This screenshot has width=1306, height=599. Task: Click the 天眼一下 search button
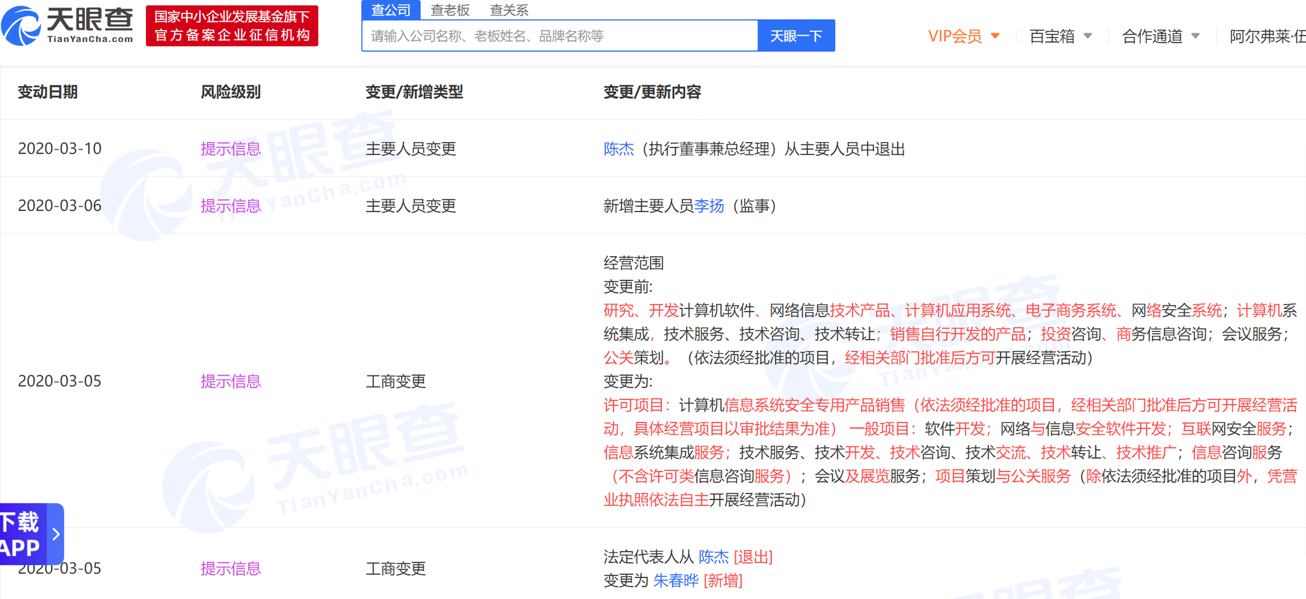796,35
